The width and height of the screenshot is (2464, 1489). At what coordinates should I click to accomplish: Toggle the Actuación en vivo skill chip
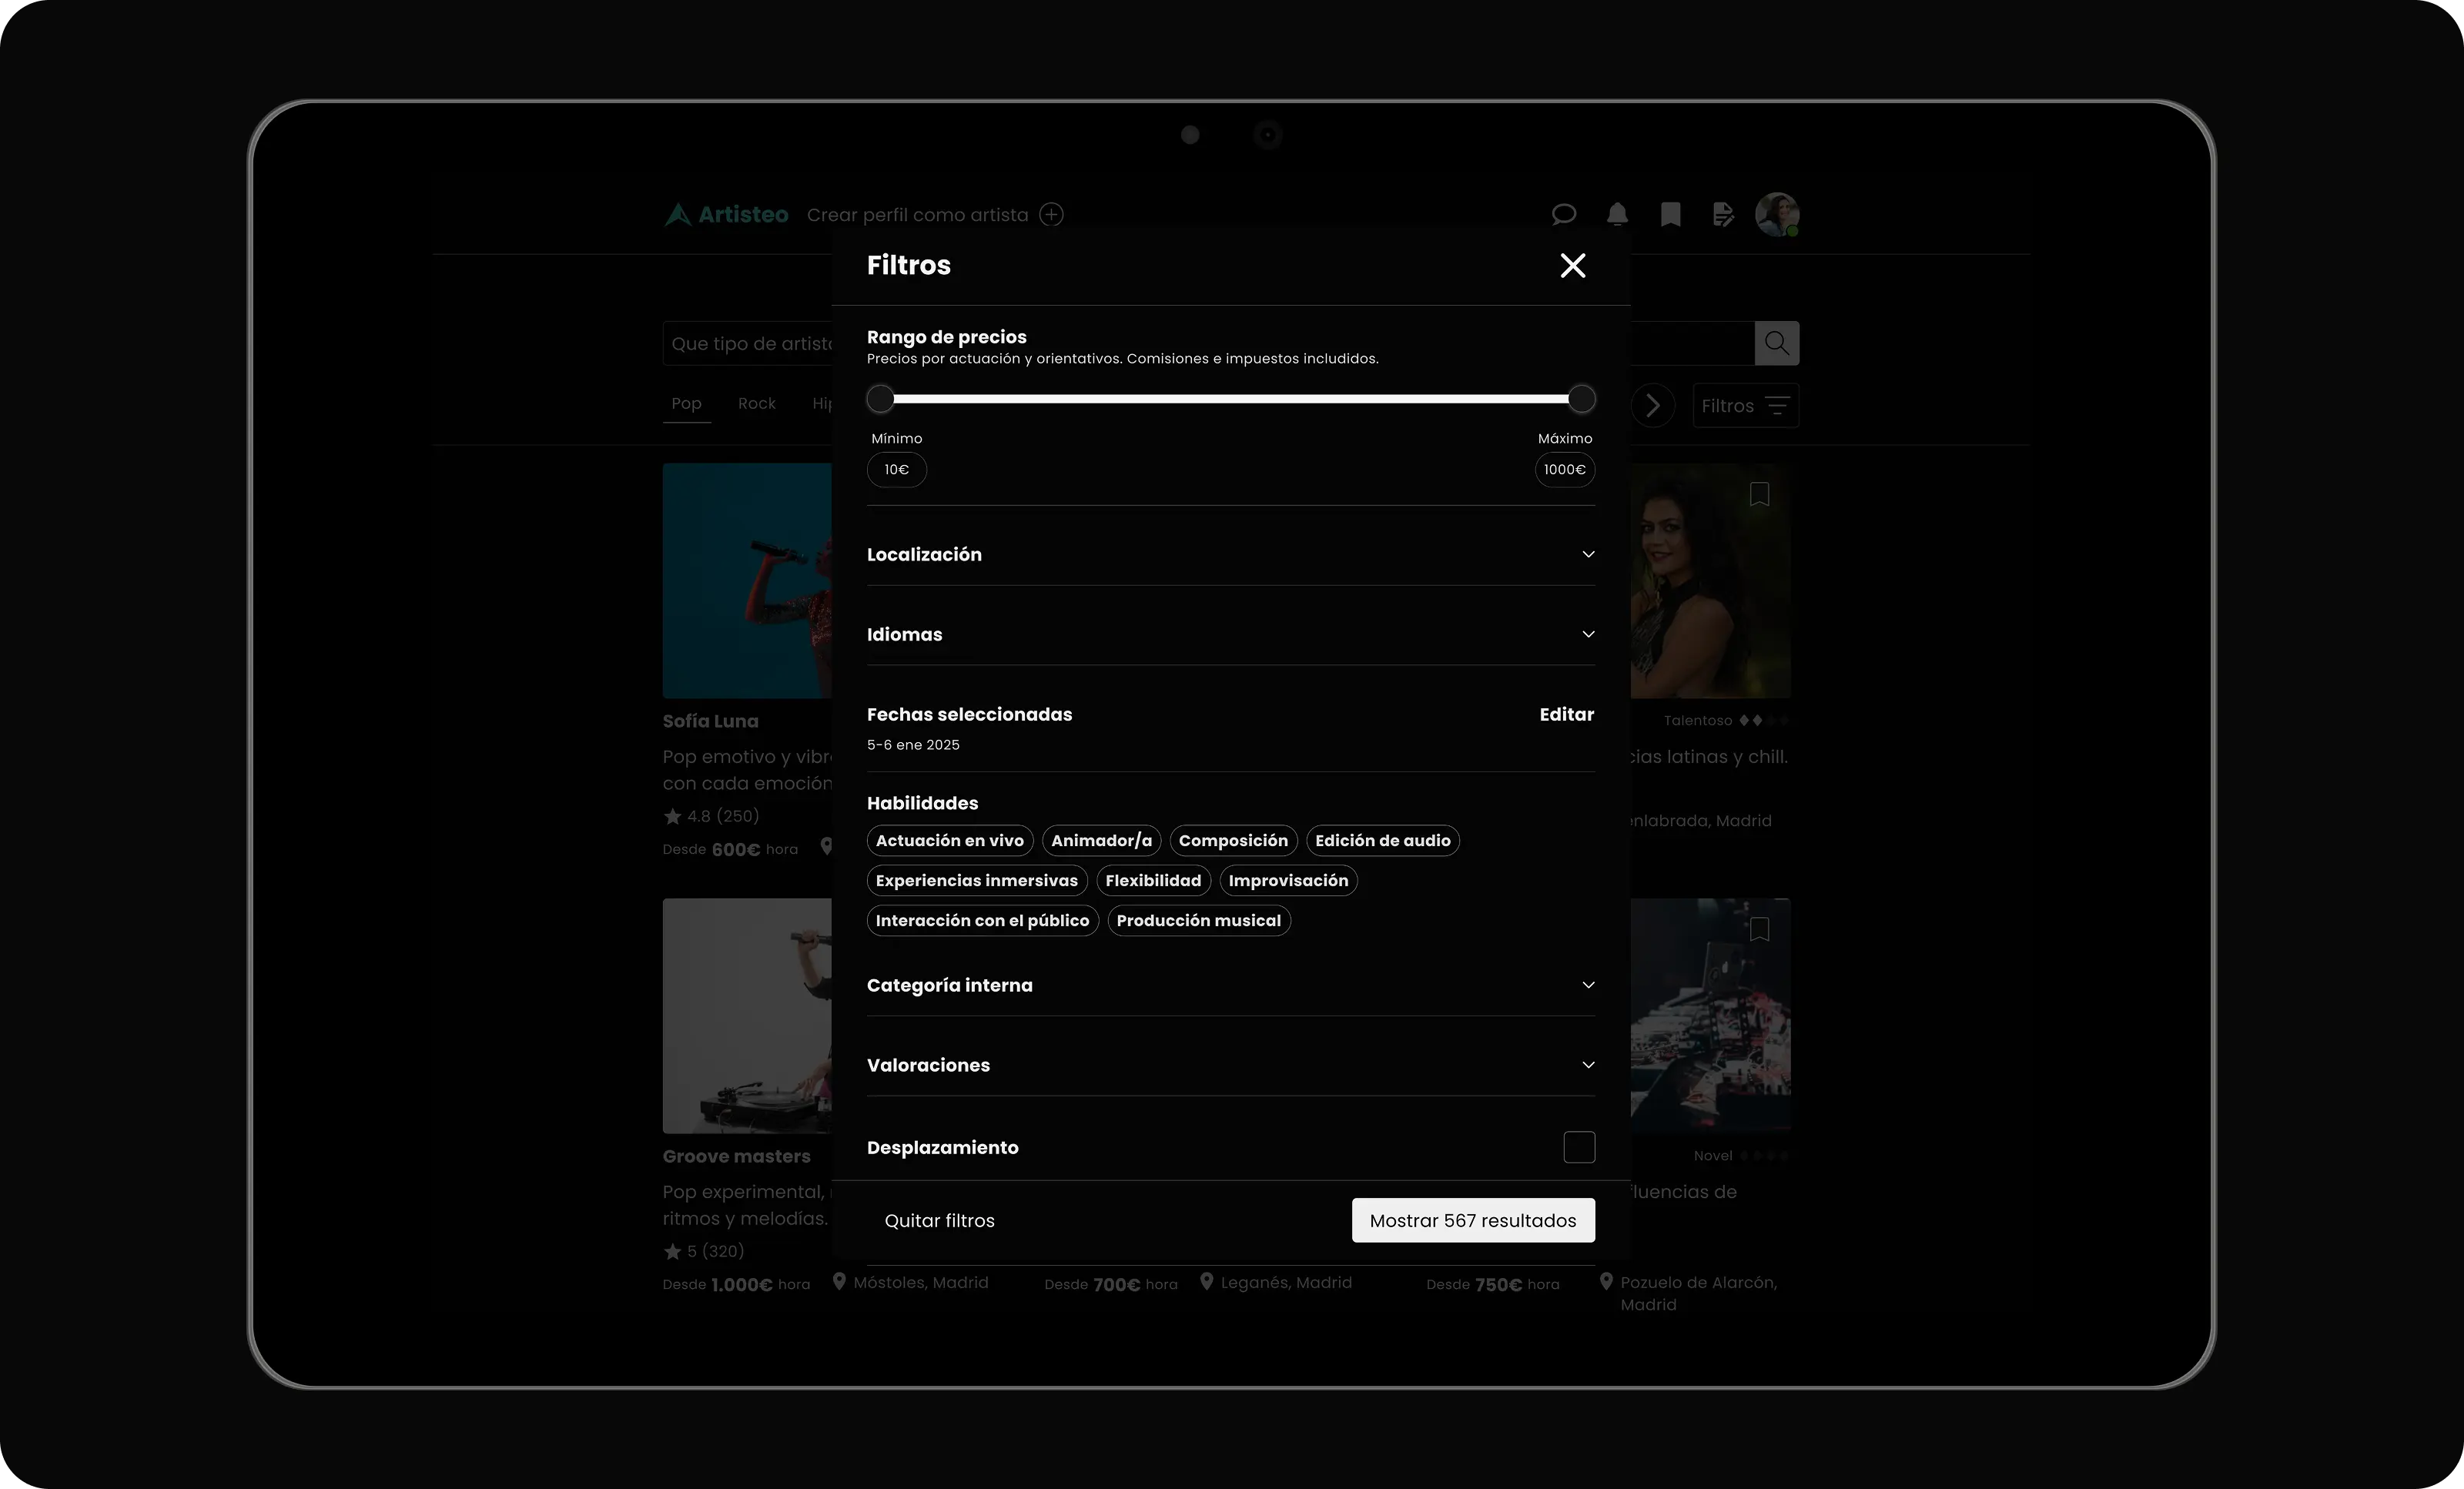[x=949, y=840]
